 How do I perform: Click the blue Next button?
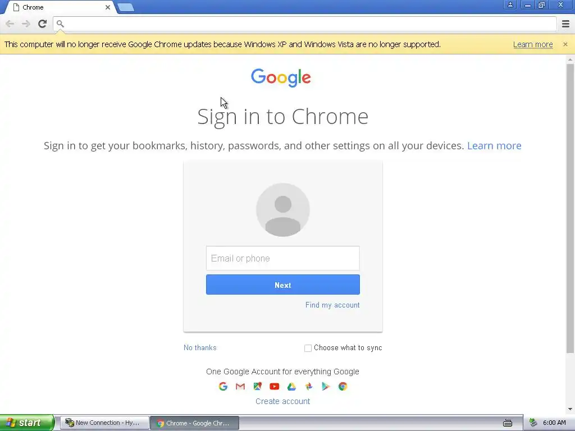coord(283,285)
